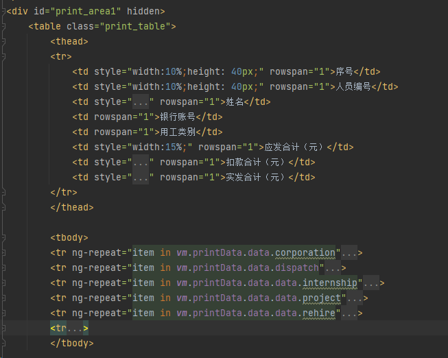The height and width of the screenshot is (358, 448).
Task: Click the "print_area1" id value
Action: pos(86,12)
